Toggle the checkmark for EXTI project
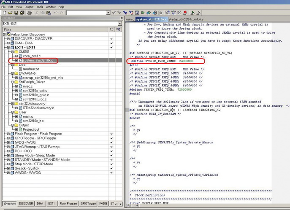290x210 pixels. 111,48
